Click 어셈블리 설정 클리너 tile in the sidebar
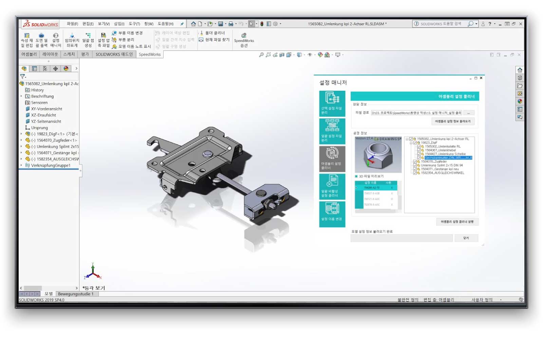The height and width of the screenshot is (339, 543). pyautogui.click(x=332, y=159)
